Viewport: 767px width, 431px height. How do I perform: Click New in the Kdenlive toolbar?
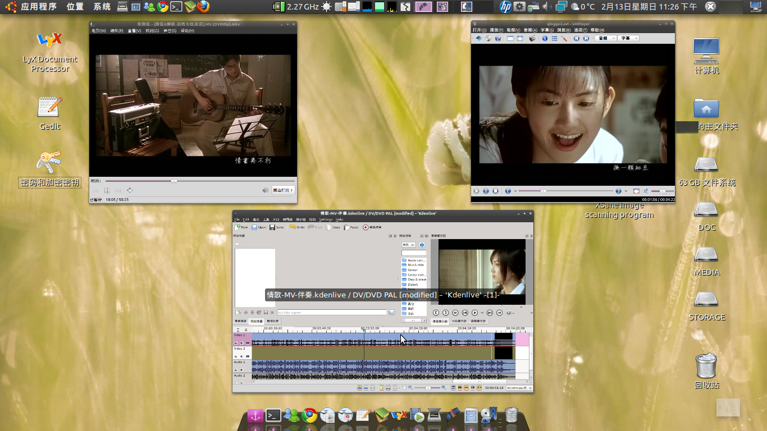pos(241,227)
